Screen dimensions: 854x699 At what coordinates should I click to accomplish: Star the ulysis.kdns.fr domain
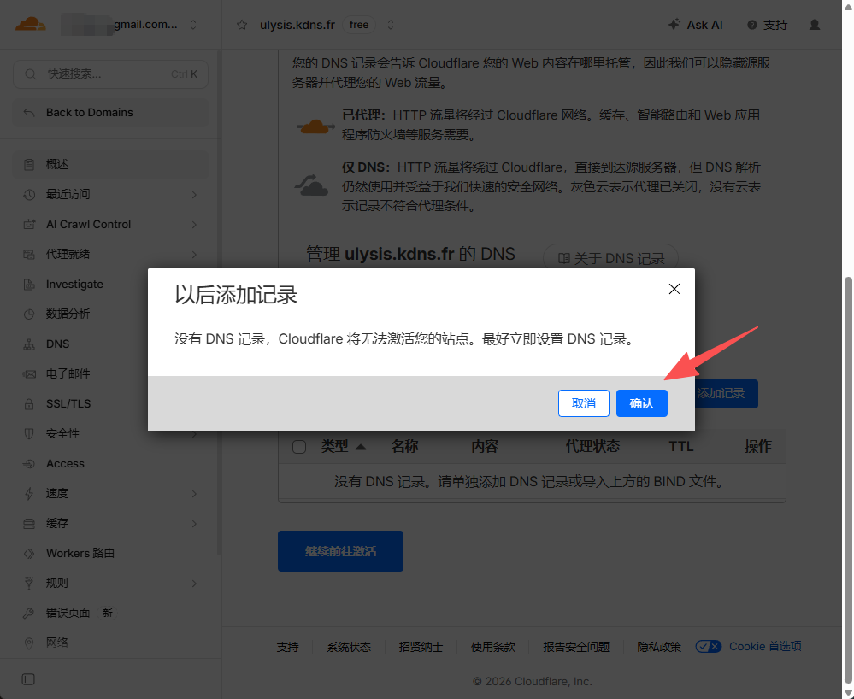[242, 25]
